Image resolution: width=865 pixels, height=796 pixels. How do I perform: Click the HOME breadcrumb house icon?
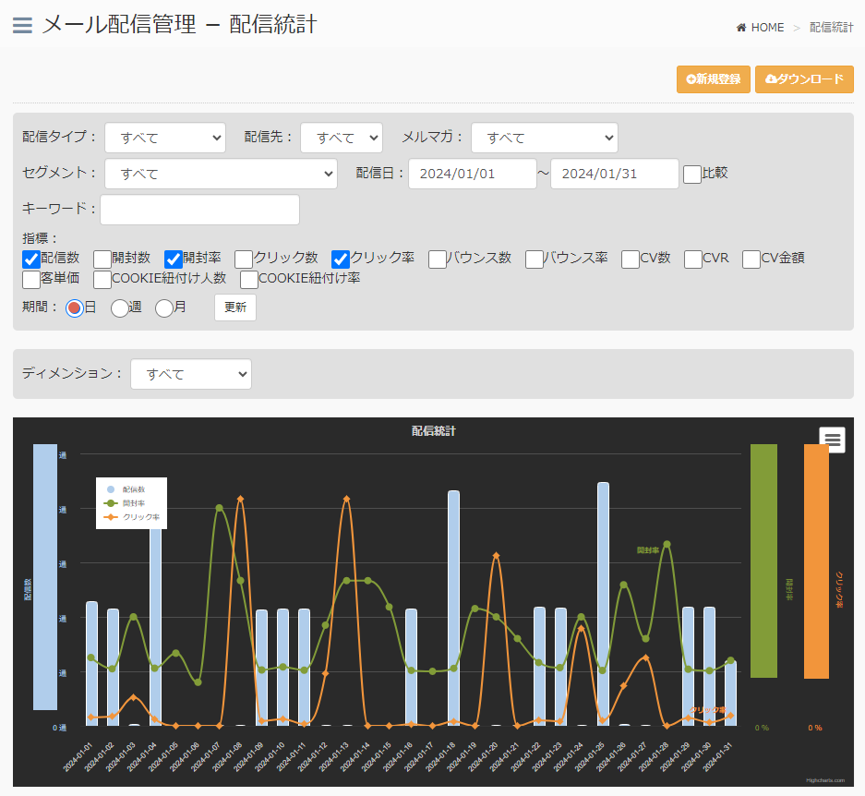point(741,28)
